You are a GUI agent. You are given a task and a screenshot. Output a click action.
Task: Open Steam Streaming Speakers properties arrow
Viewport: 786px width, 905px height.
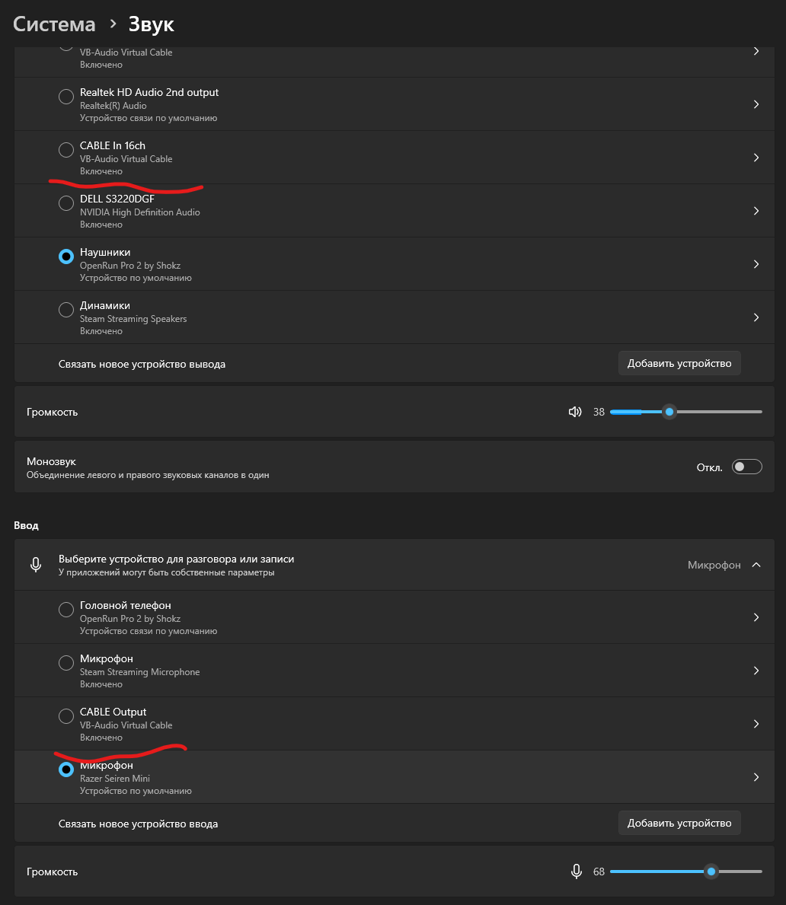pyautogui.click(x=756, y=317)
